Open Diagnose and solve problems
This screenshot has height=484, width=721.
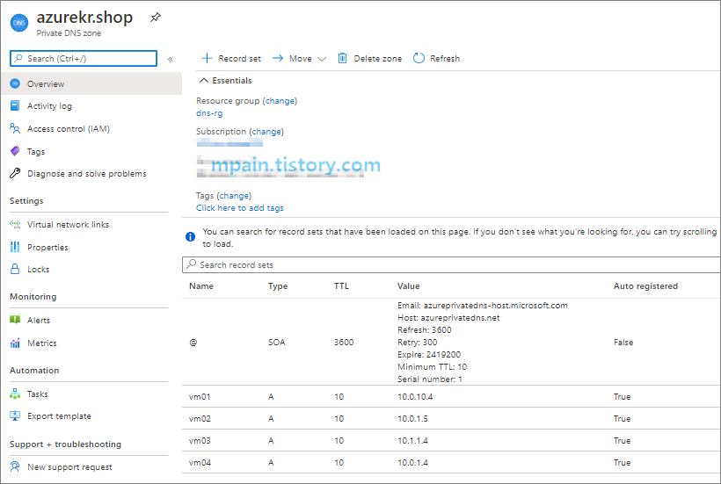click(x=87, y=174)
